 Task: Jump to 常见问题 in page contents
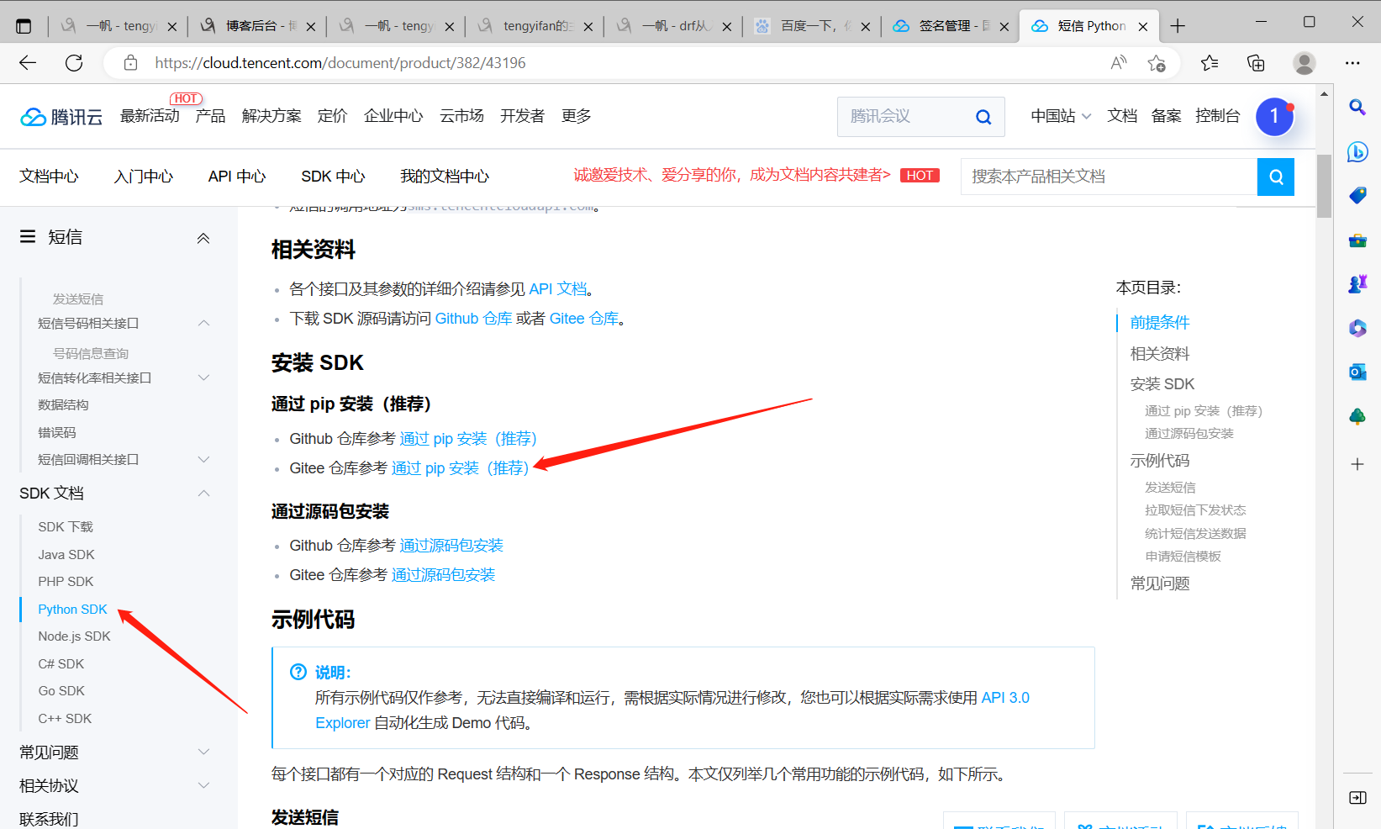coord(1160,583)
